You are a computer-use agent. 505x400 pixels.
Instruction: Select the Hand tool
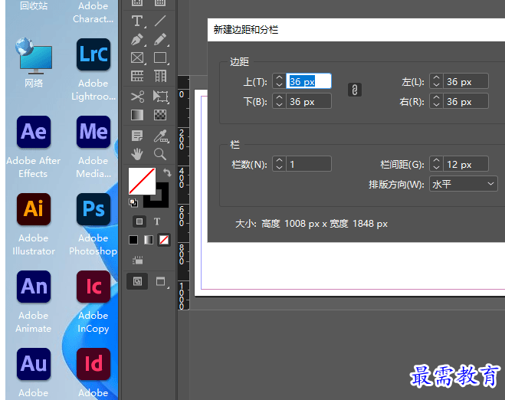137,154
